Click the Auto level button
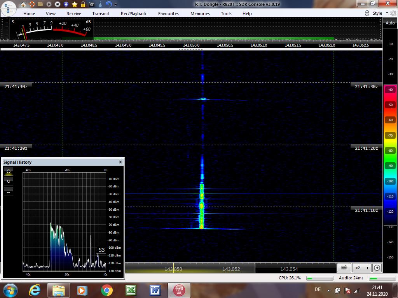This screenshot has height=298, width=398. point(390,23)
